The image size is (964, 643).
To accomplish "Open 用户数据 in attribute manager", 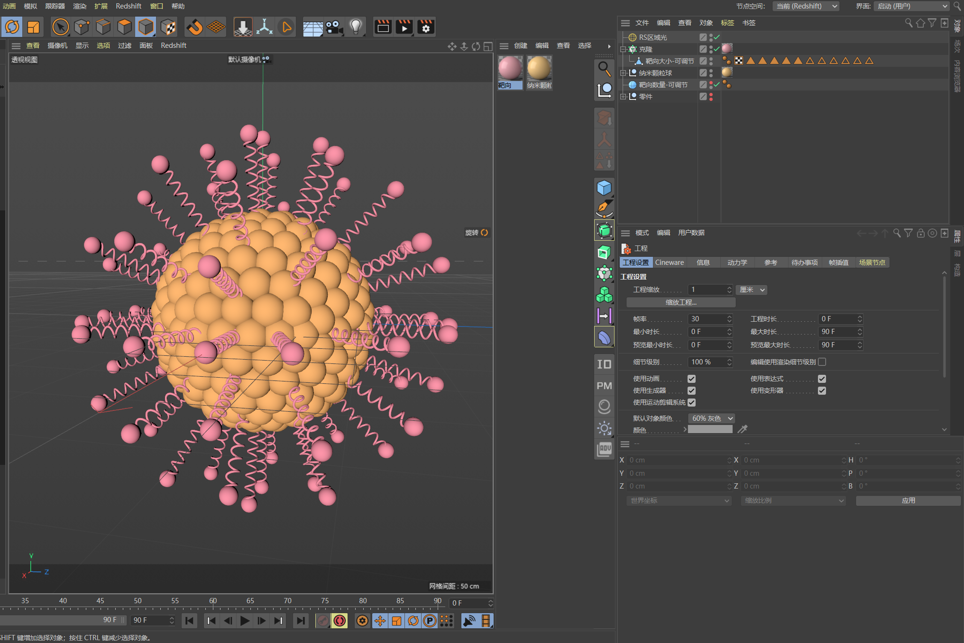I will point(691,233).
